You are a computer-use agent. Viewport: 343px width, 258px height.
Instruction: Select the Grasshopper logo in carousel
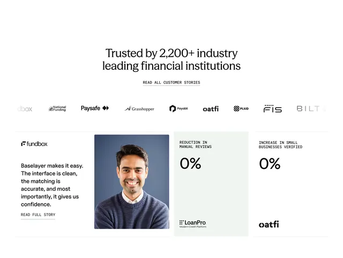[139, 109]
